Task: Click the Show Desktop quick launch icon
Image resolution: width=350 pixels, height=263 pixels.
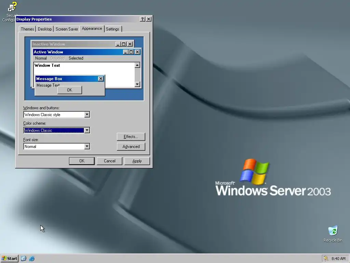Action: point(24,259)
